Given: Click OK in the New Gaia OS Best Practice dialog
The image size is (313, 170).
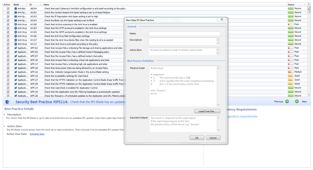Looking at the screenshot, I should tap(197, 138).
